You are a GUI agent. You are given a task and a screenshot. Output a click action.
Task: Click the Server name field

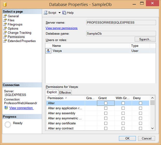pos(121,23)
